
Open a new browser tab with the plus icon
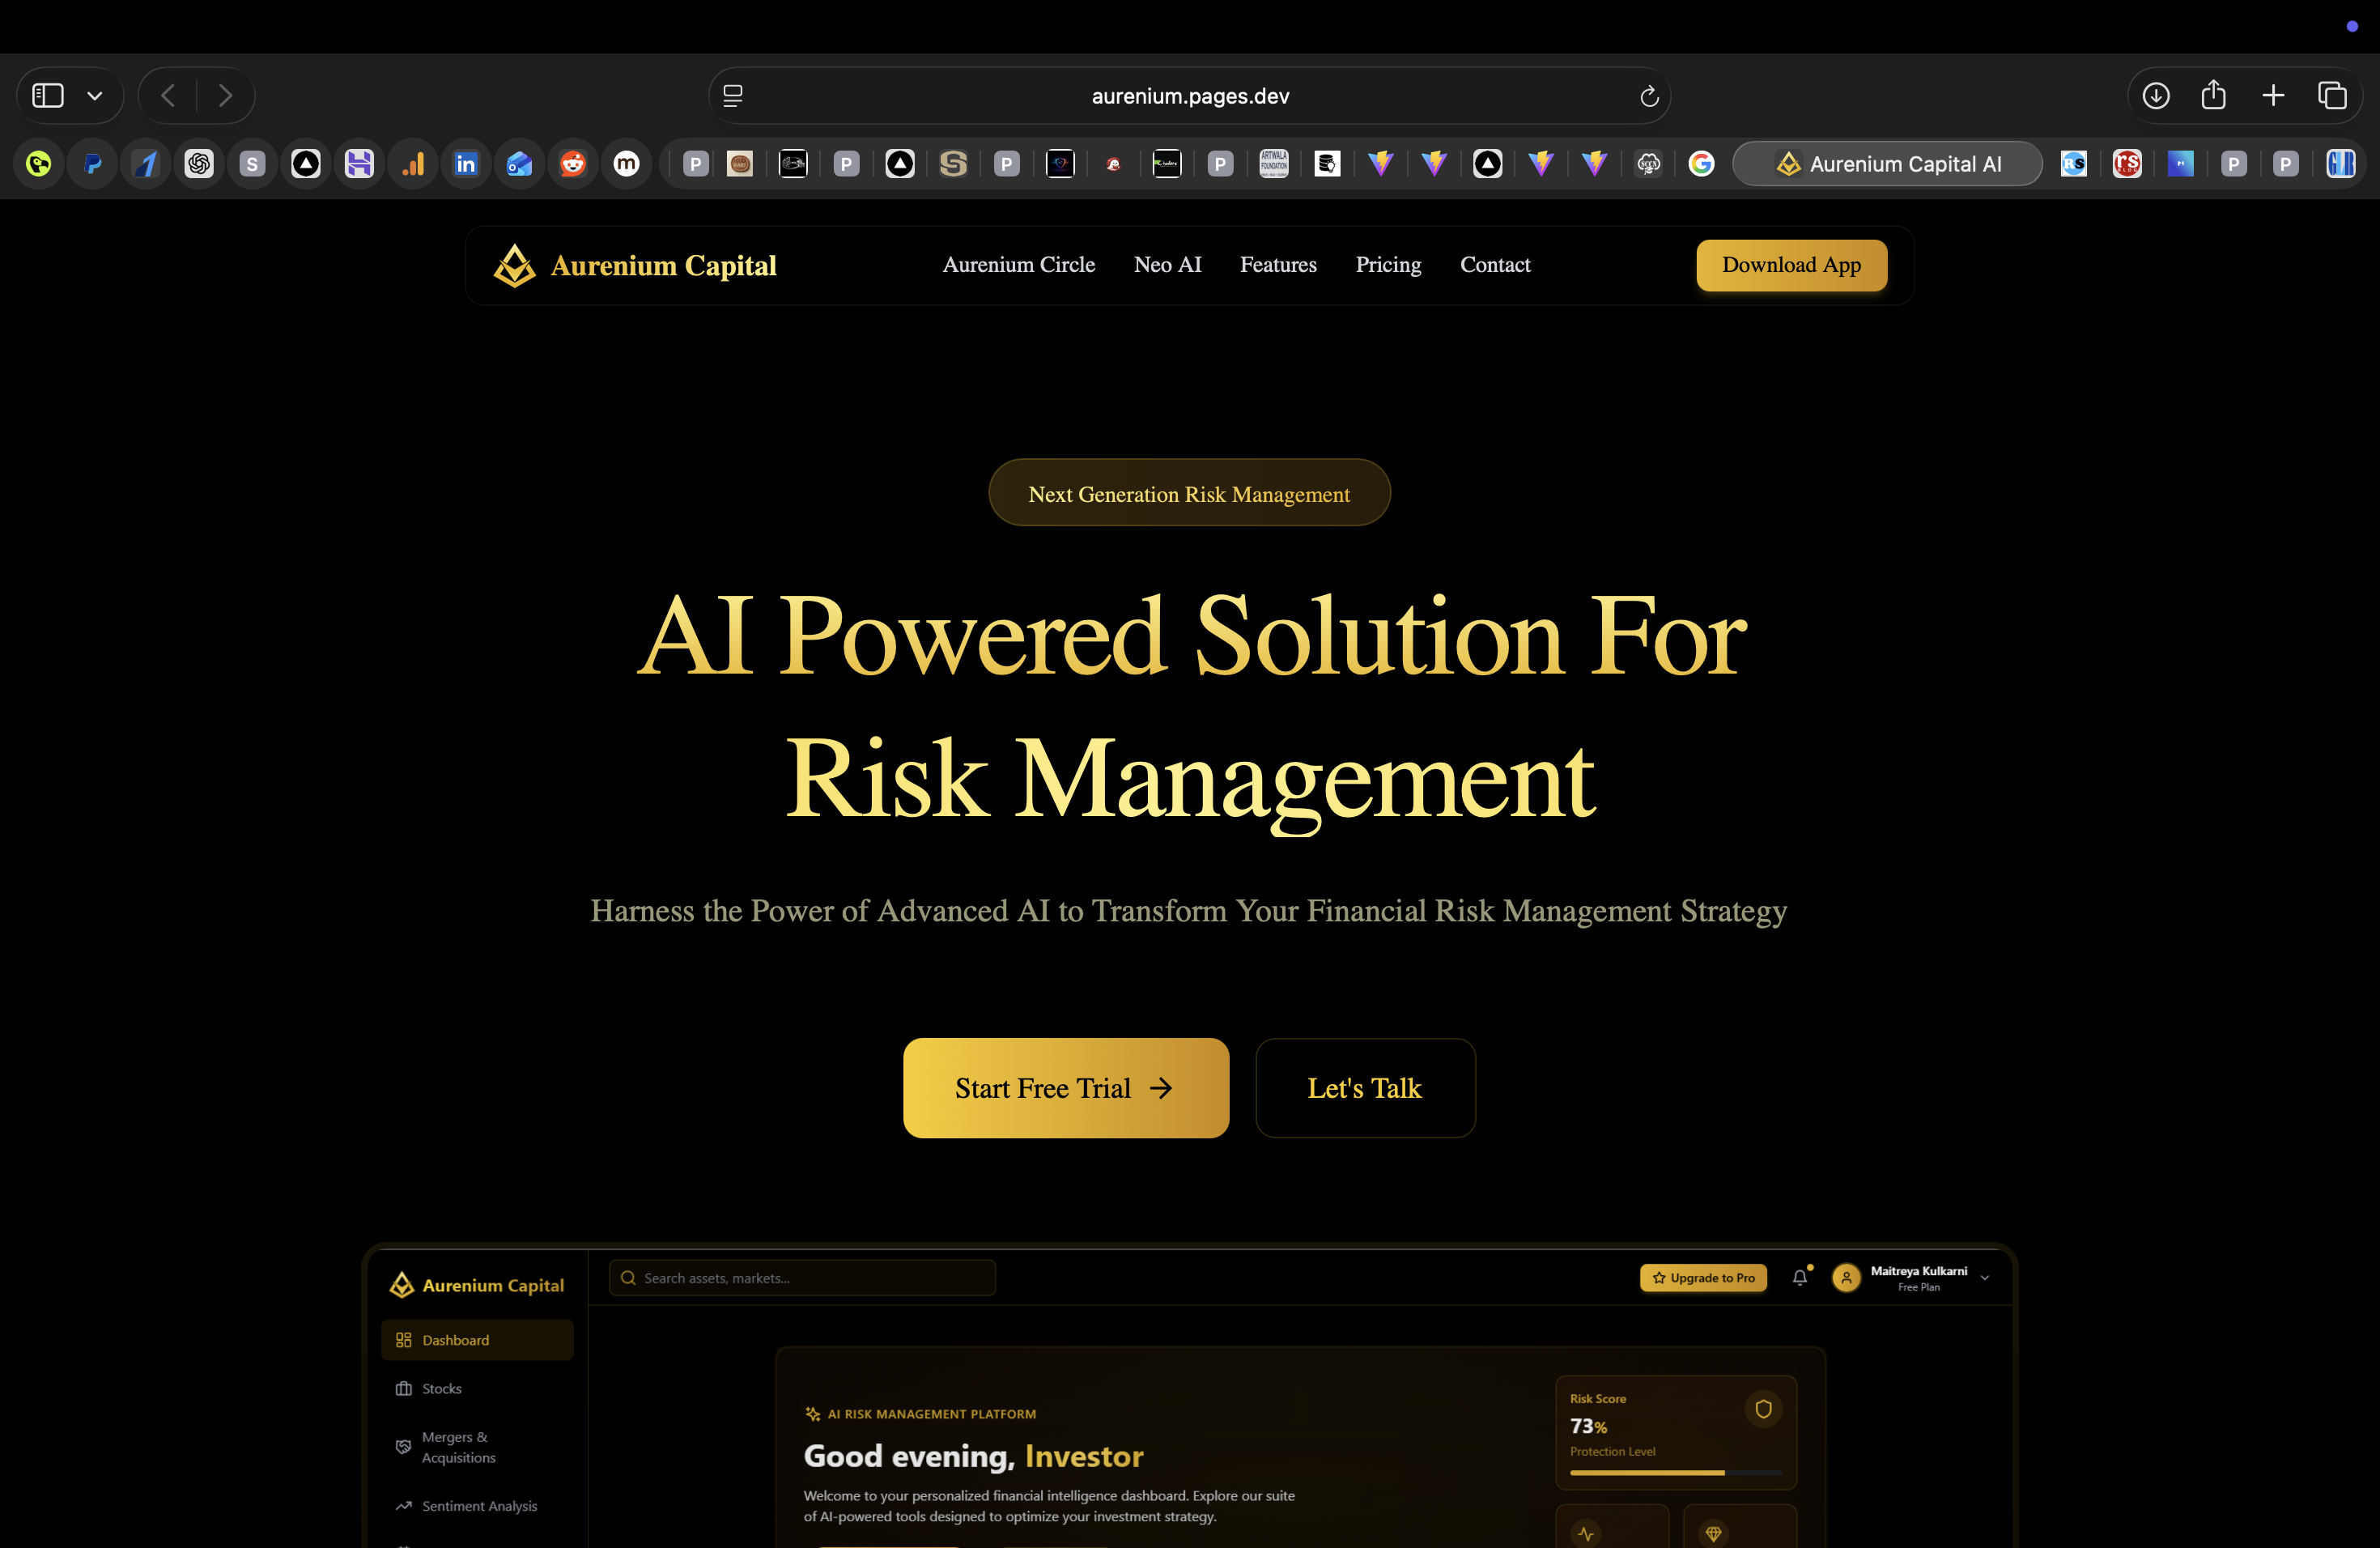[2272, 95]
